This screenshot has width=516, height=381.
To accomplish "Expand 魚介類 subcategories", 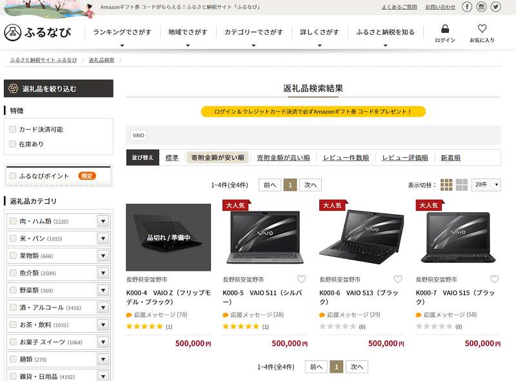I will pyautogui.click(x=103, y=273).
